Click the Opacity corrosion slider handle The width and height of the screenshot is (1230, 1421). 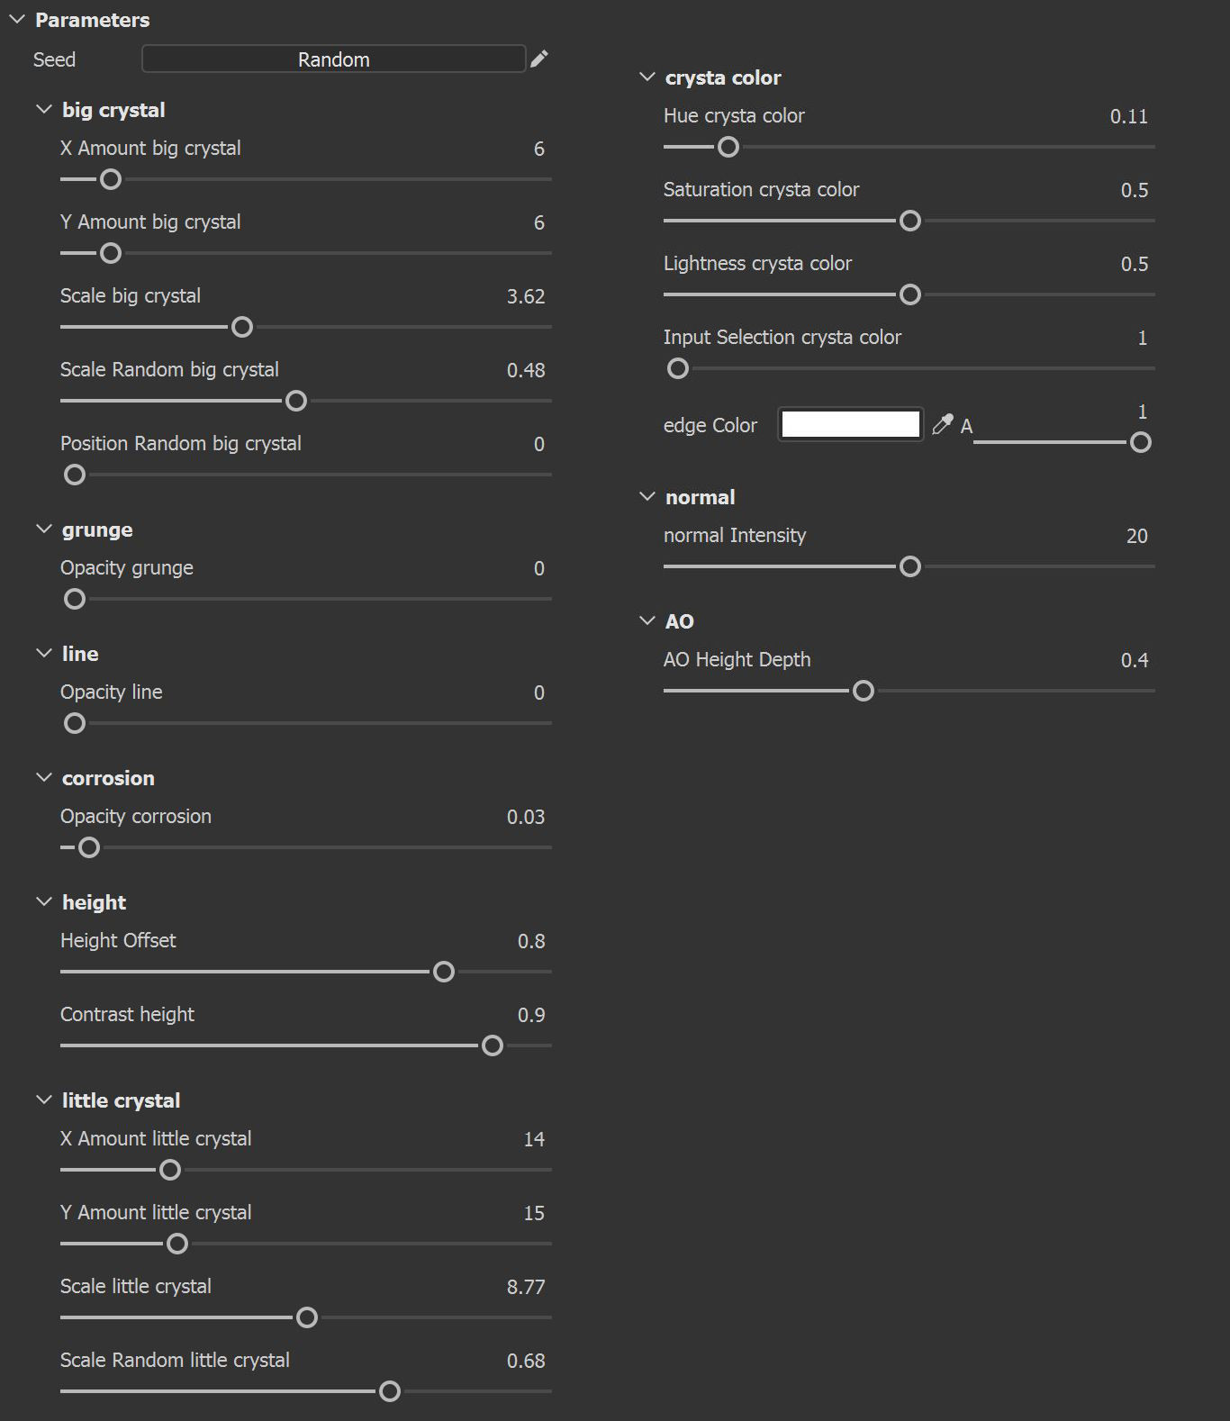click(x=89, y=847)
